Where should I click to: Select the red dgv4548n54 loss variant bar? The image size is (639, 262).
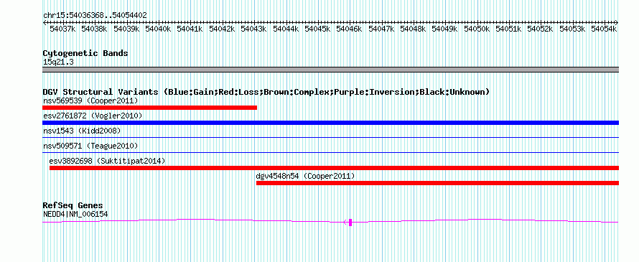[x=437, y=183]
